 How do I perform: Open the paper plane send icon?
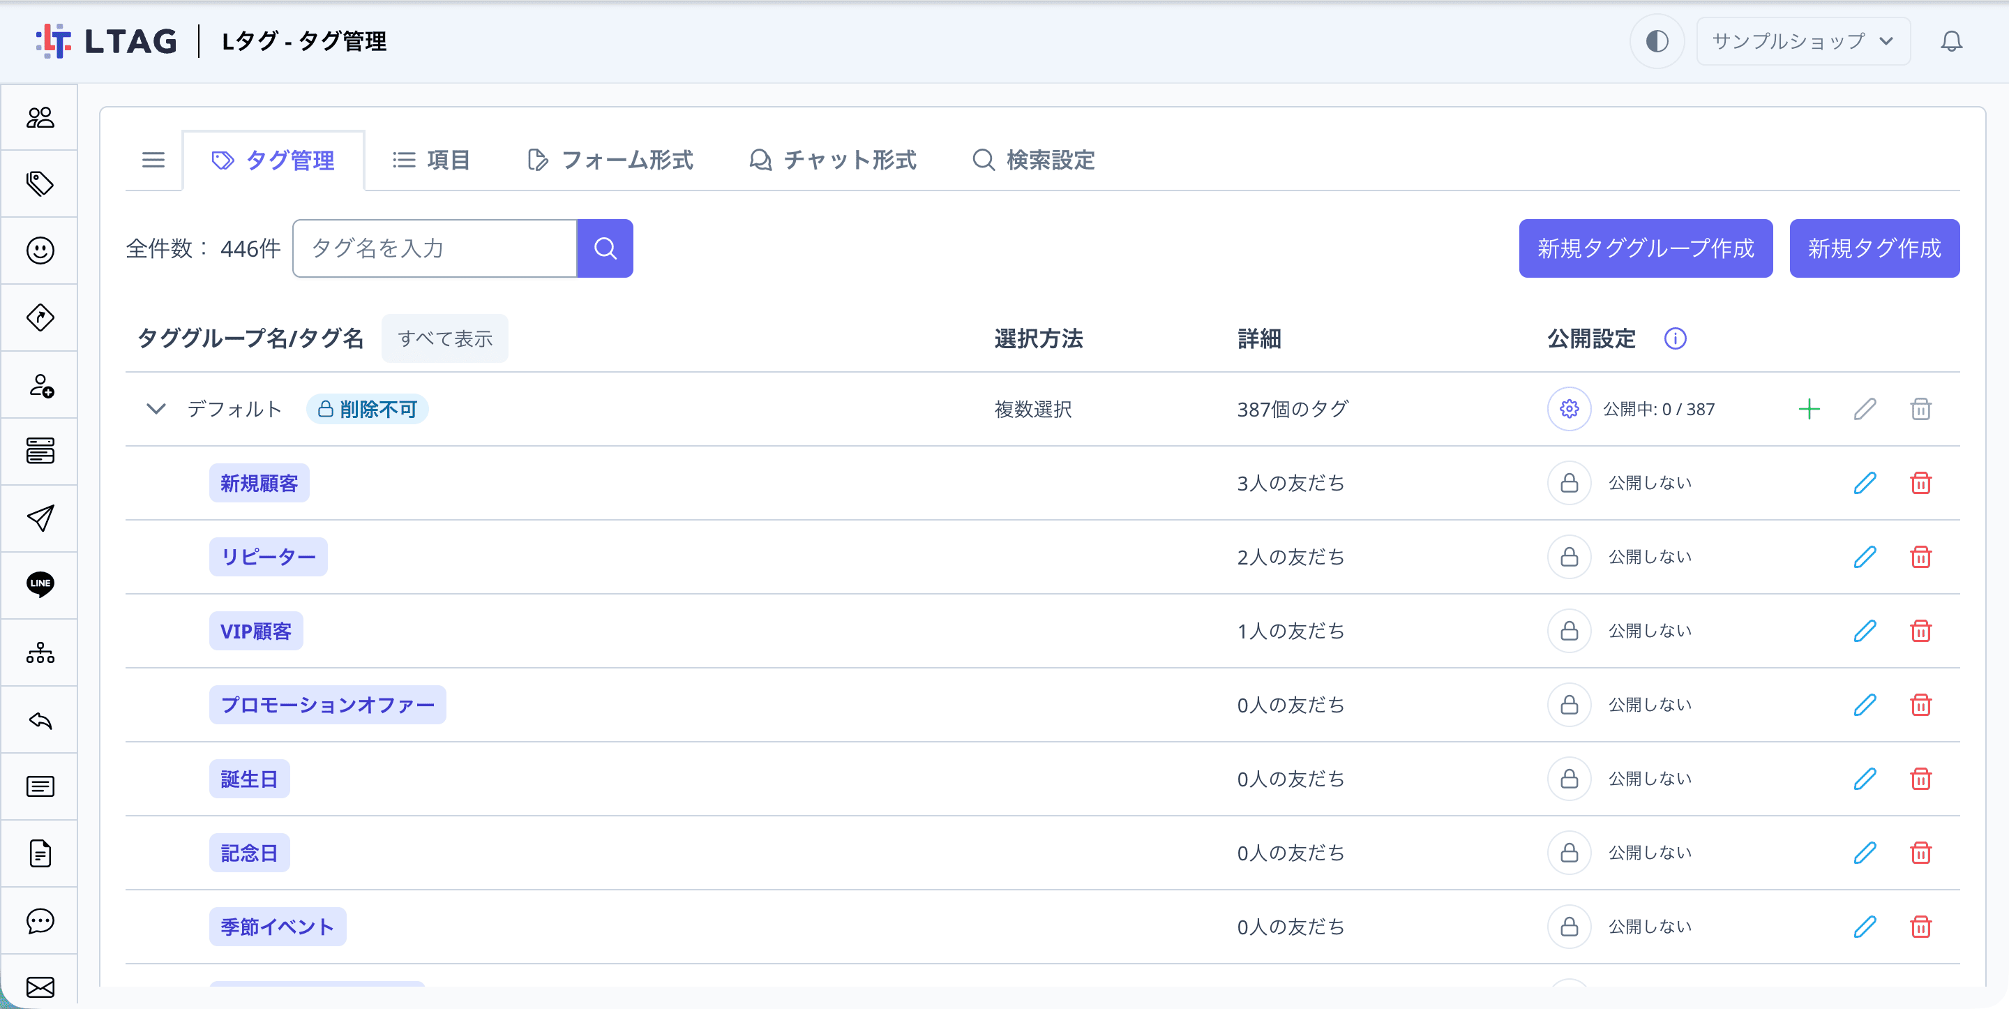click(x=40, y=518)
